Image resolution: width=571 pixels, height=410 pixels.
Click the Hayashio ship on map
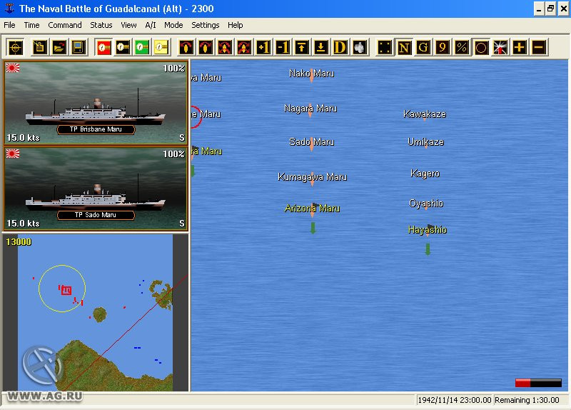coord(428,230)
